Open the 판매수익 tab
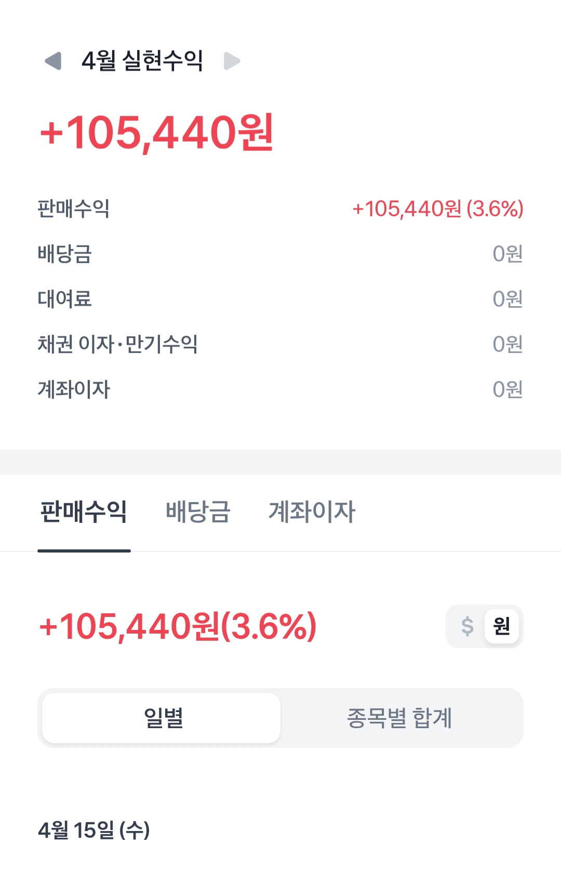 coord(84,511)
